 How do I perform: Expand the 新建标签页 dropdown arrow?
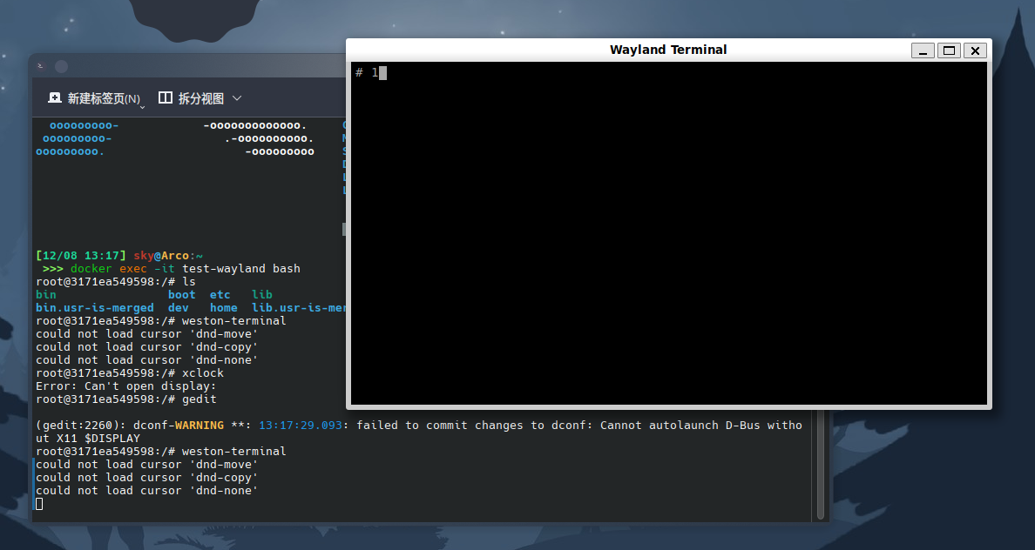point(141,103)
